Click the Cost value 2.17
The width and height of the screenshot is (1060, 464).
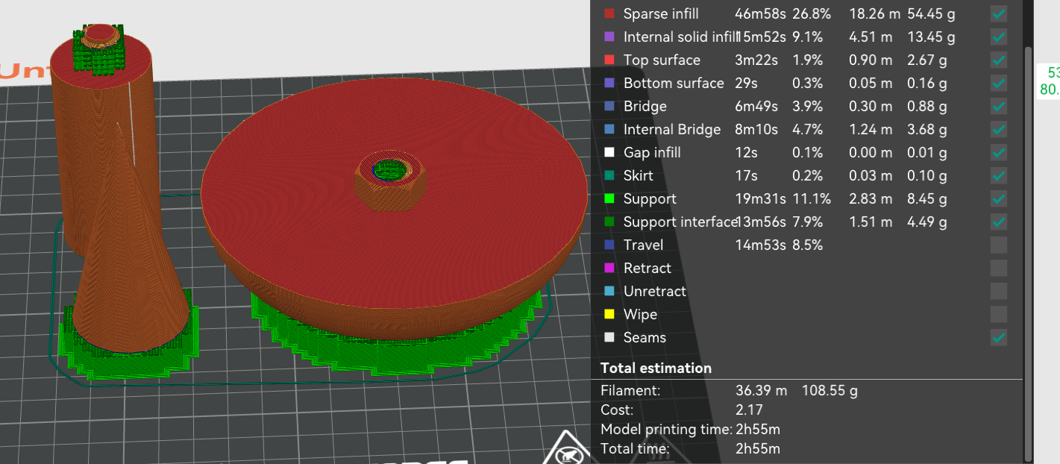tap(750, 410)
